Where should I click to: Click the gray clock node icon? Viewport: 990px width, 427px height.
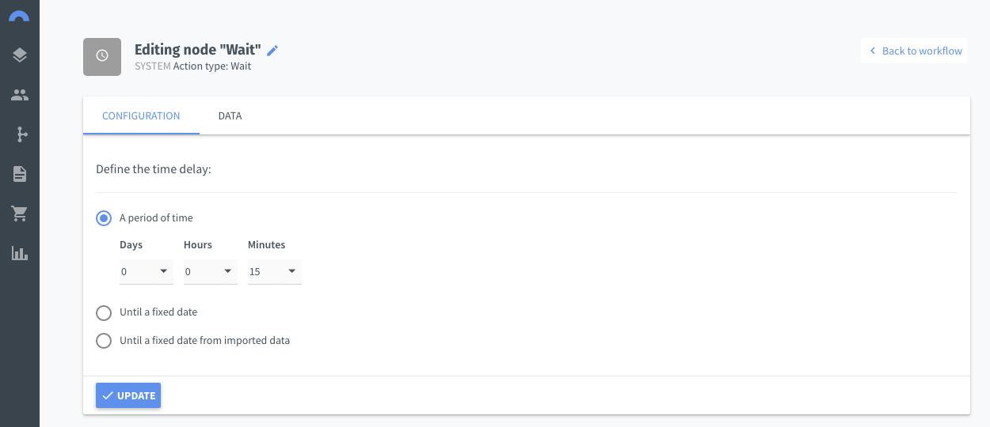coord(102,57)
